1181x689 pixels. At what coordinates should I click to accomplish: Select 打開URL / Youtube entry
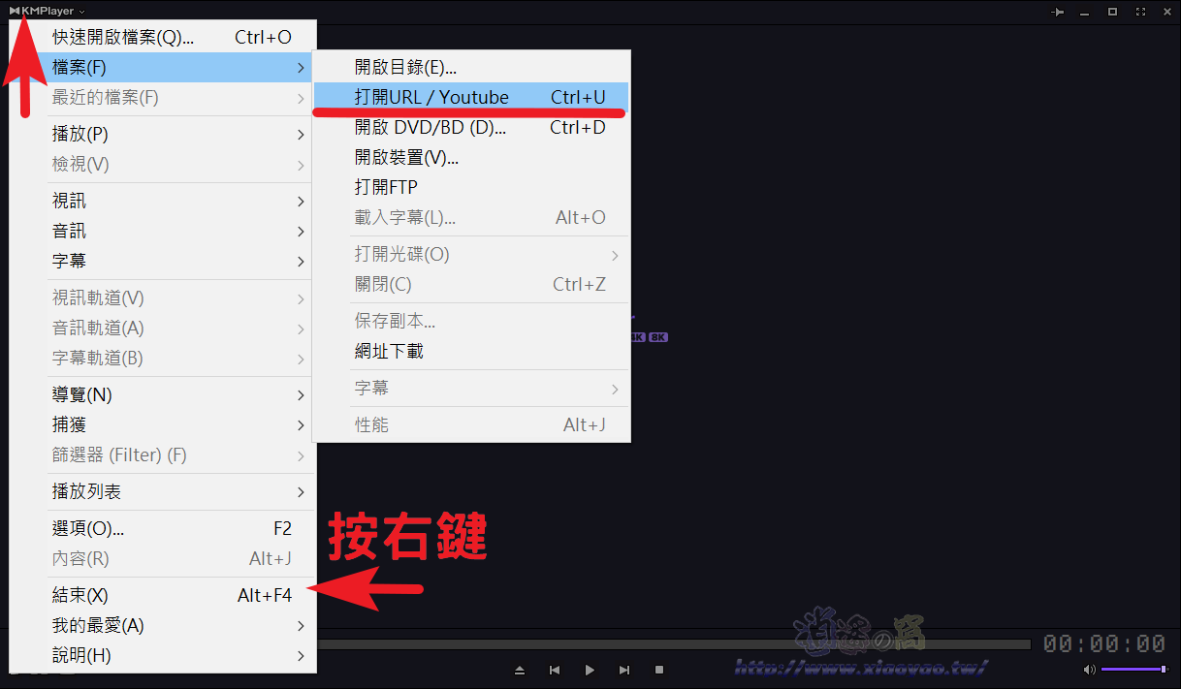[x=471, y=97]
